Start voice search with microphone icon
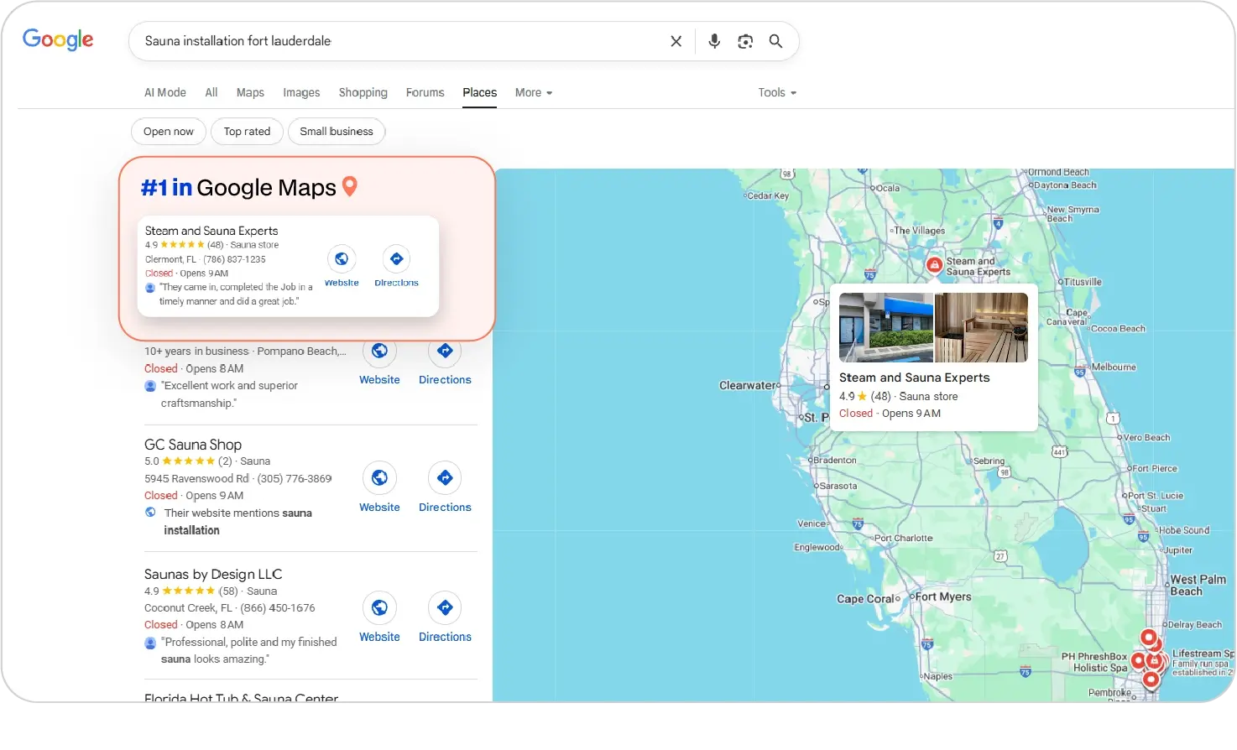 tap(714, 41)
